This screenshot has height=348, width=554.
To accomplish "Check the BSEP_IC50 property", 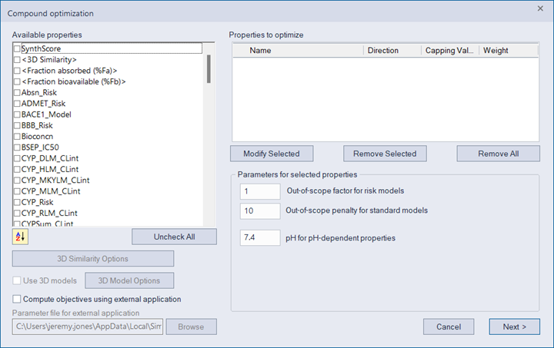I will 17,147.
